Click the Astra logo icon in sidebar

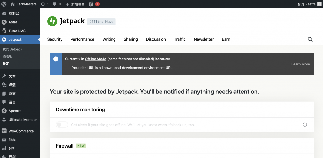4,22
